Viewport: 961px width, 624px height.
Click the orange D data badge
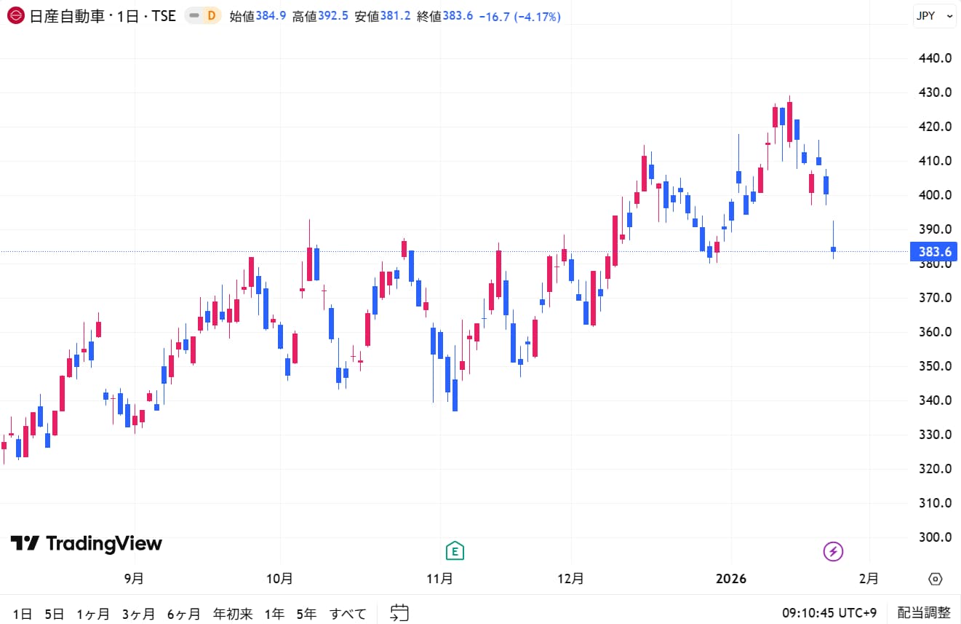212,16
